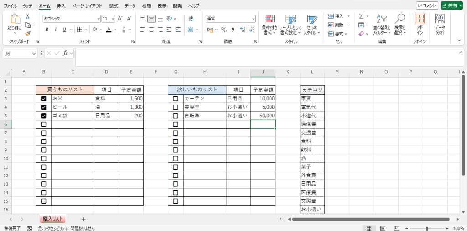Click the zoom slider in status bar
The image size is (467, 231).
point(427,228)
